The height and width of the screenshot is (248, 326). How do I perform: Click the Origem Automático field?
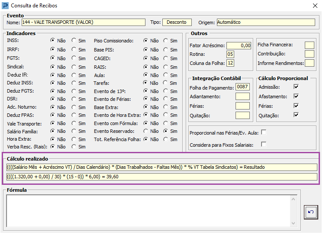(x=266, y=22)
